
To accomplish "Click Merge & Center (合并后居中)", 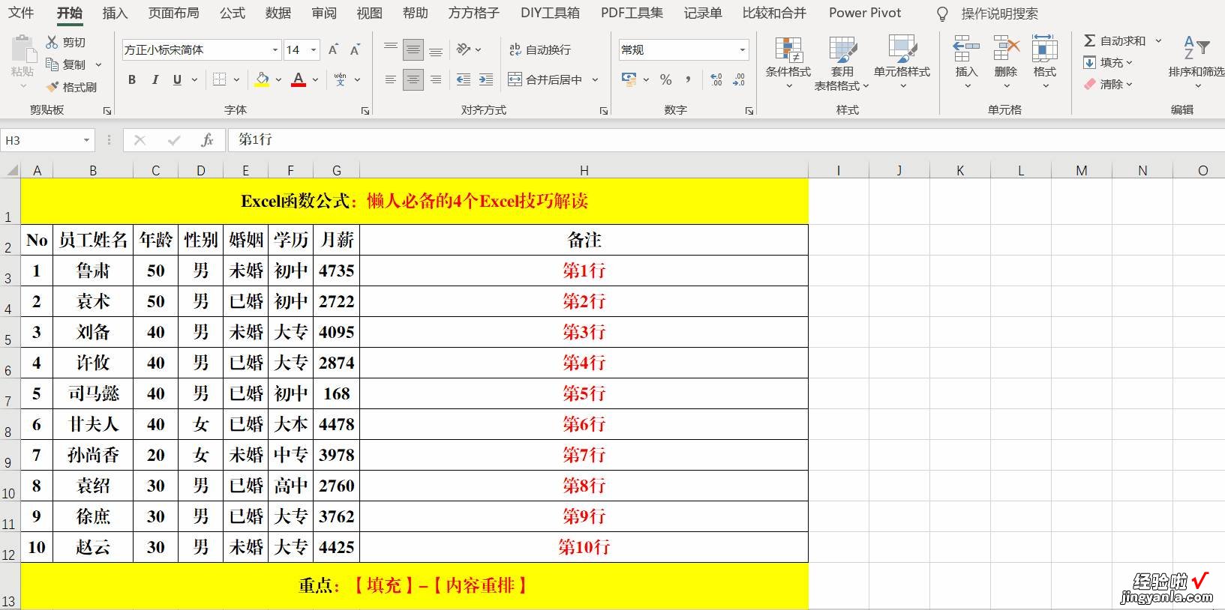I will [545, 79].
